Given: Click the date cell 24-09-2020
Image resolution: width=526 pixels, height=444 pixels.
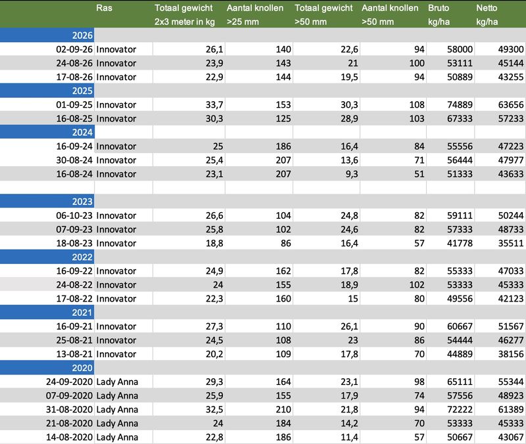Looking at the screenshot, I should pyautogui.click(x=69, y=382).
